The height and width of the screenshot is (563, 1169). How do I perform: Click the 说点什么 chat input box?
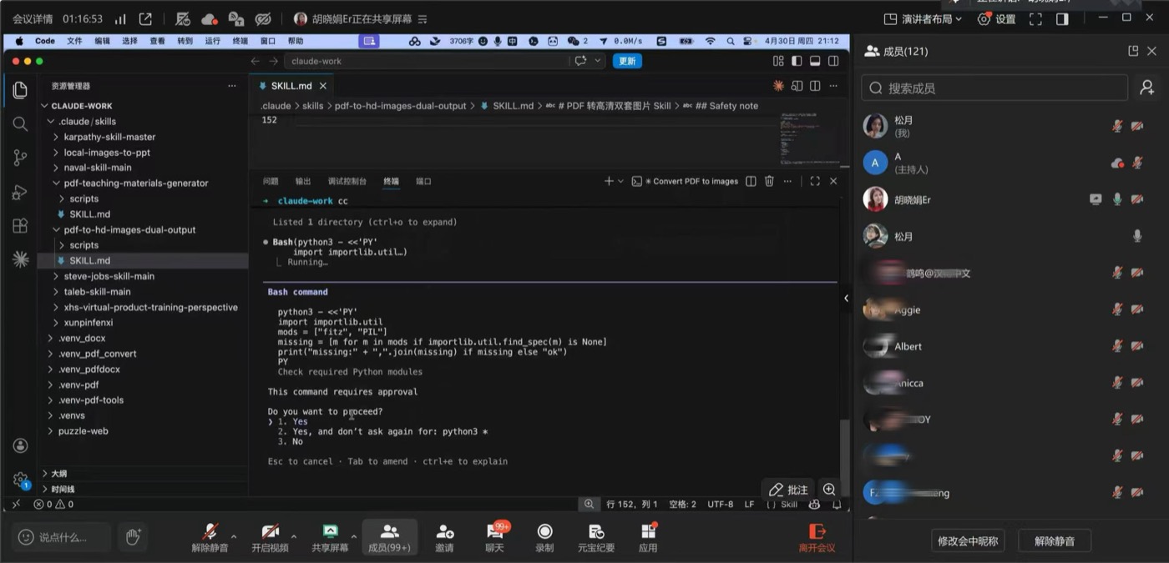coord(60,536)
